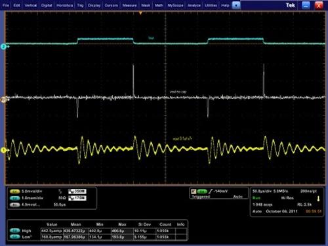
Task: Click the 1.0mA/div channel 2 scale
Action: pos(32,198)
